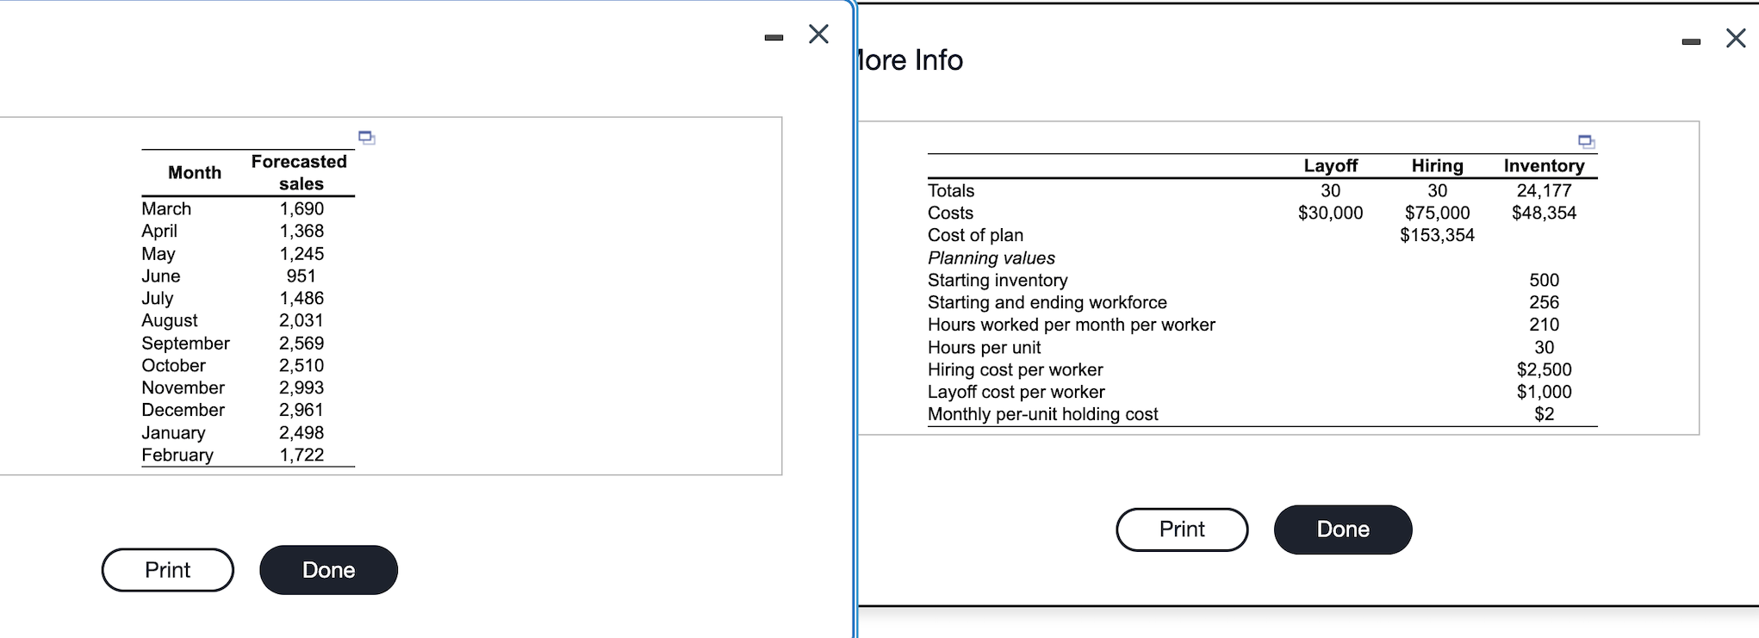
Task: Select the inventory total 24,177
Action: pyautogui.click(x=1545, y=190)
